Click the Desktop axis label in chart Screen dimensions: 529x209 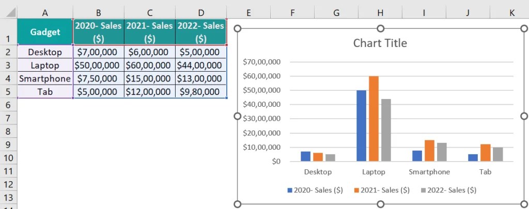point(318,172)
